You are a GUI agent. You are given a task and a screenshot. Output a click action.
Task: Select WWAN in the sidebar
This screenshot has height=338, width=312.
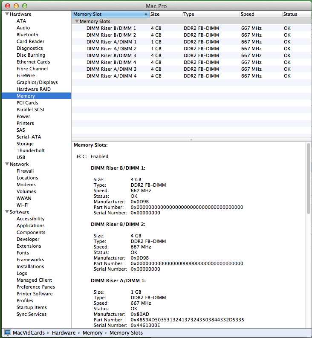coord(24,198)
